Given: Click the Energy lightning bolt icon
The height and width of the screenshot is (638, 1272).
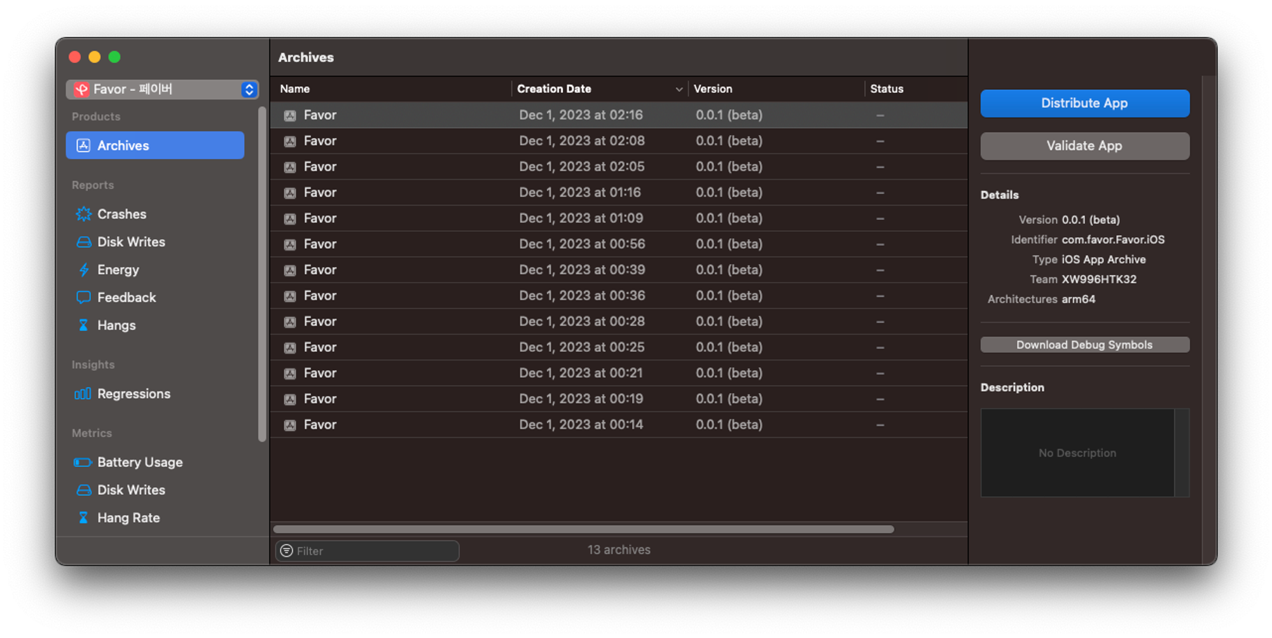Looking at the screenshot, I should (83, 270).
